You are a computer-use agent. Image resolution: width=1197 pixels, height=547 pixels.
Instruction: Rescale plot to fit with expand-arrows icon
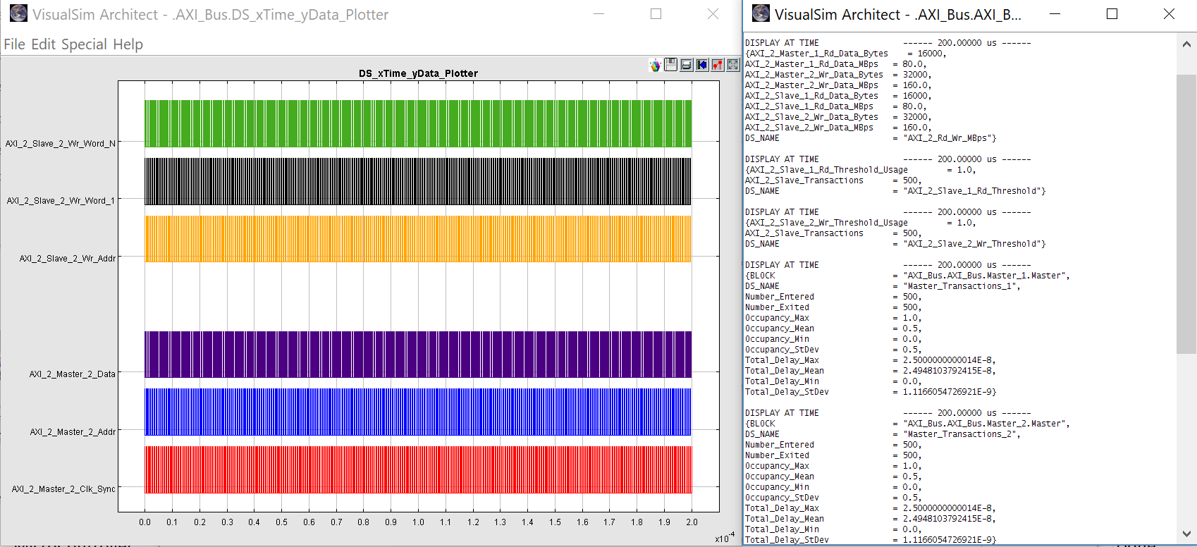tap(733, 65)
